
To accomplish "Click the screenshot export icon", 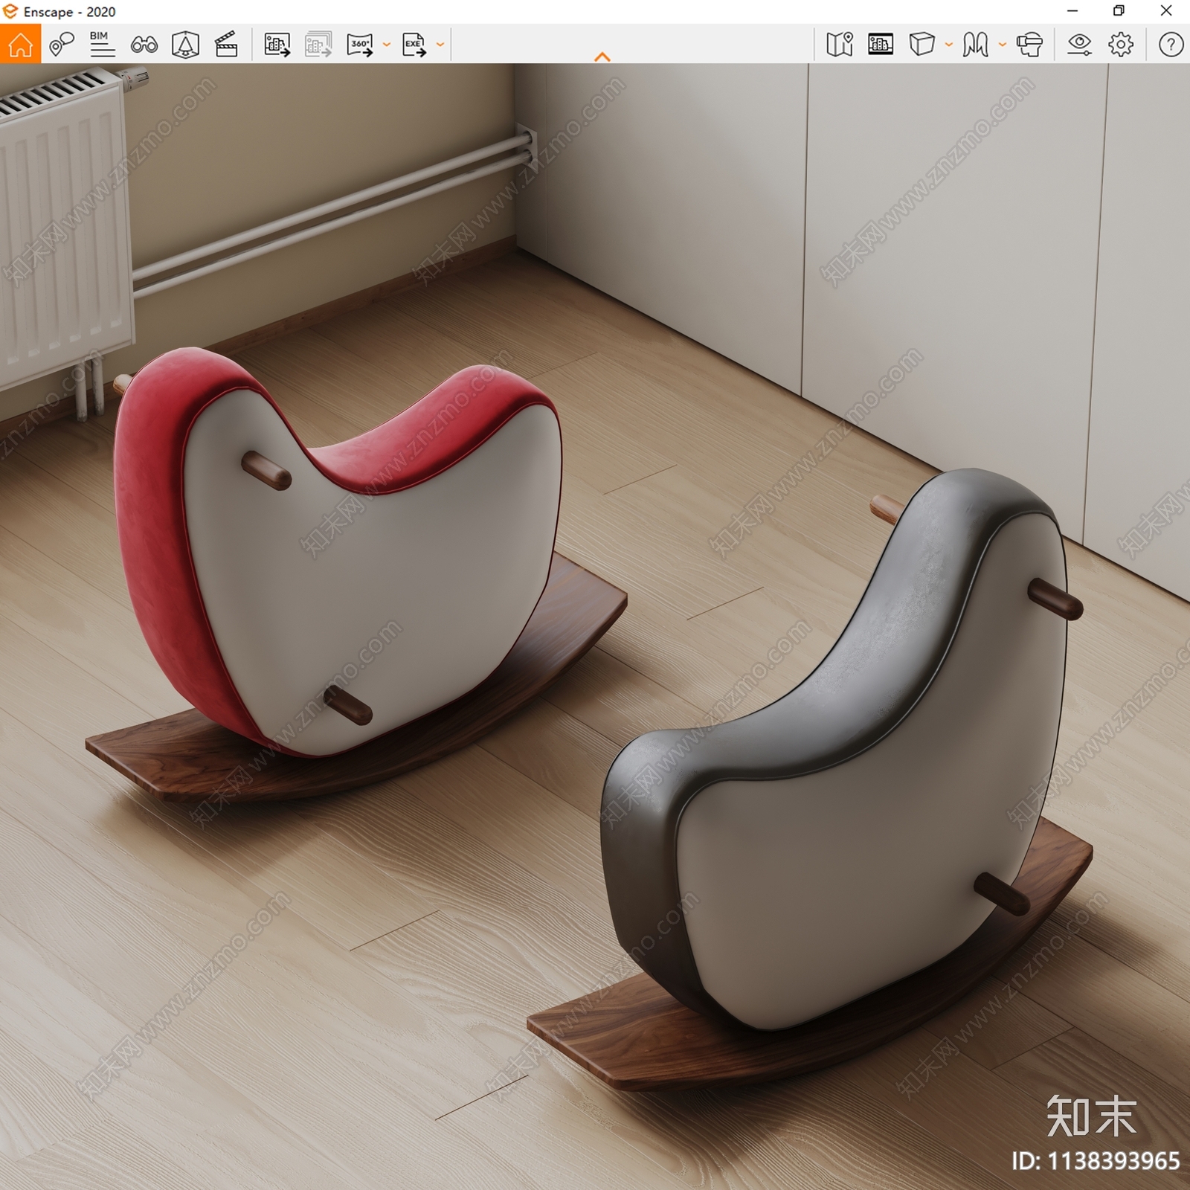I will coord(277,45).
